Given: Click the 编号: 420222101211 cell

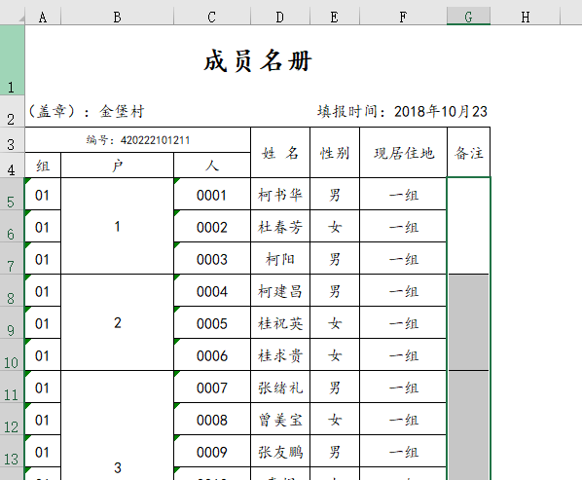Looking at the screenshot, I should pyautogui.click(x=137, y=140).
